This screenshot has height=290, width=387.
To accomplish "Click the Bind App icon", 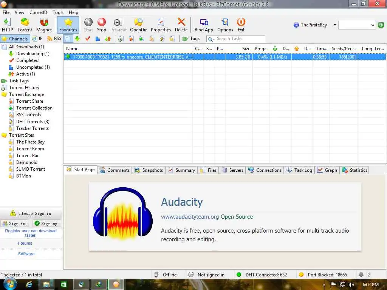I will [204, 25].
